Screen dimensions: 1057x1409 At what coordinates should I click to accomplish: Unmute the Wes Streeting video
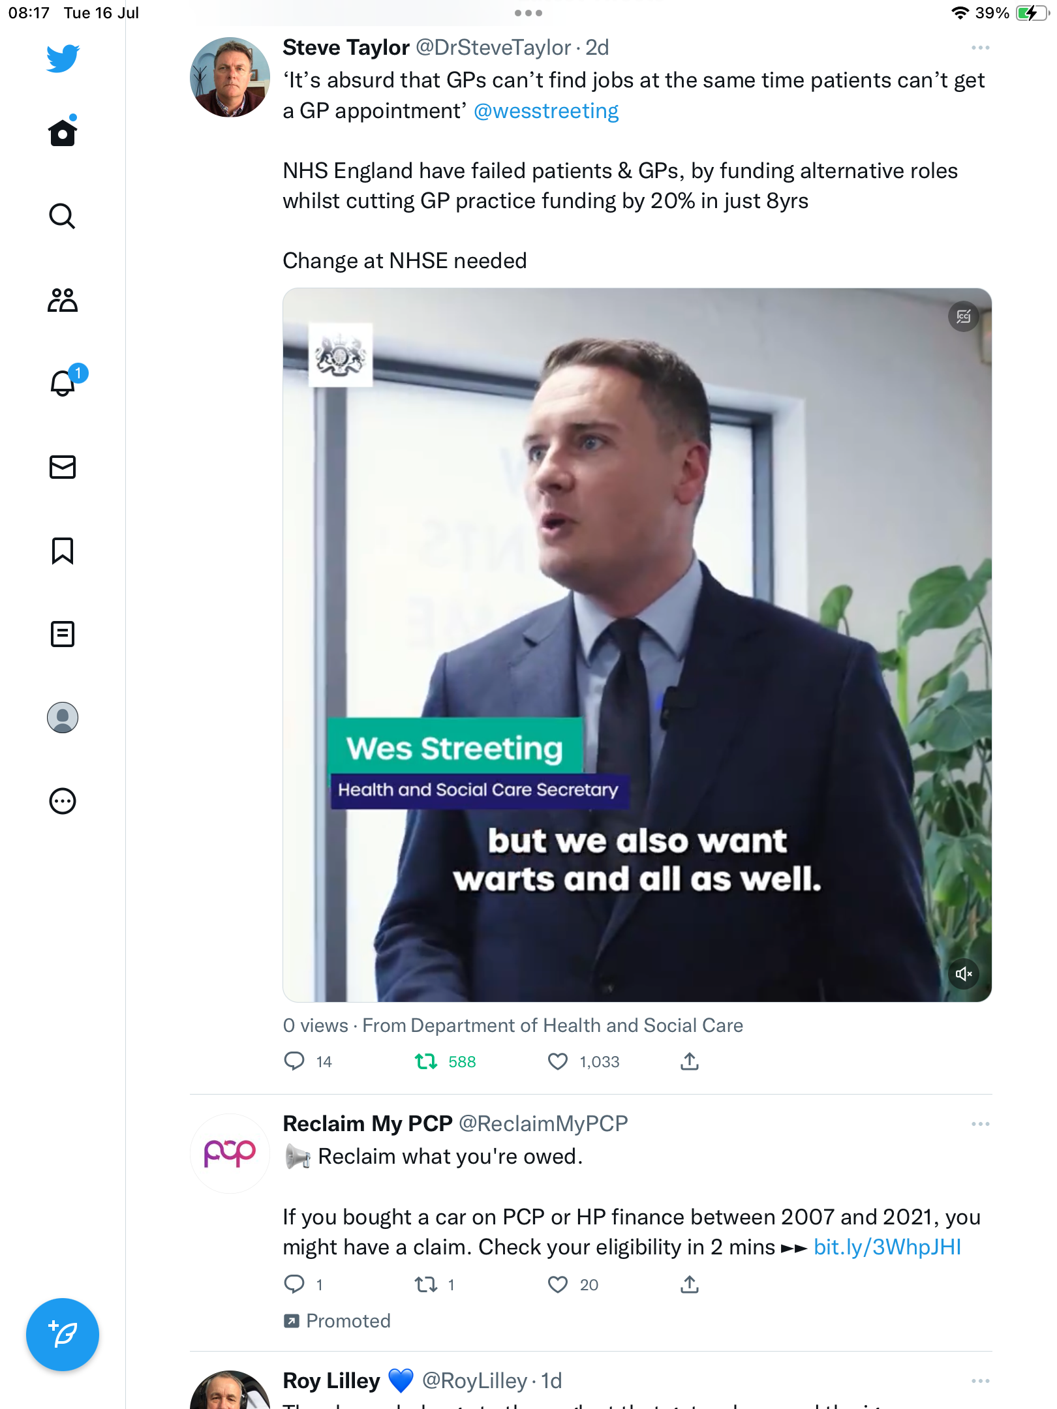pos(964,974)
